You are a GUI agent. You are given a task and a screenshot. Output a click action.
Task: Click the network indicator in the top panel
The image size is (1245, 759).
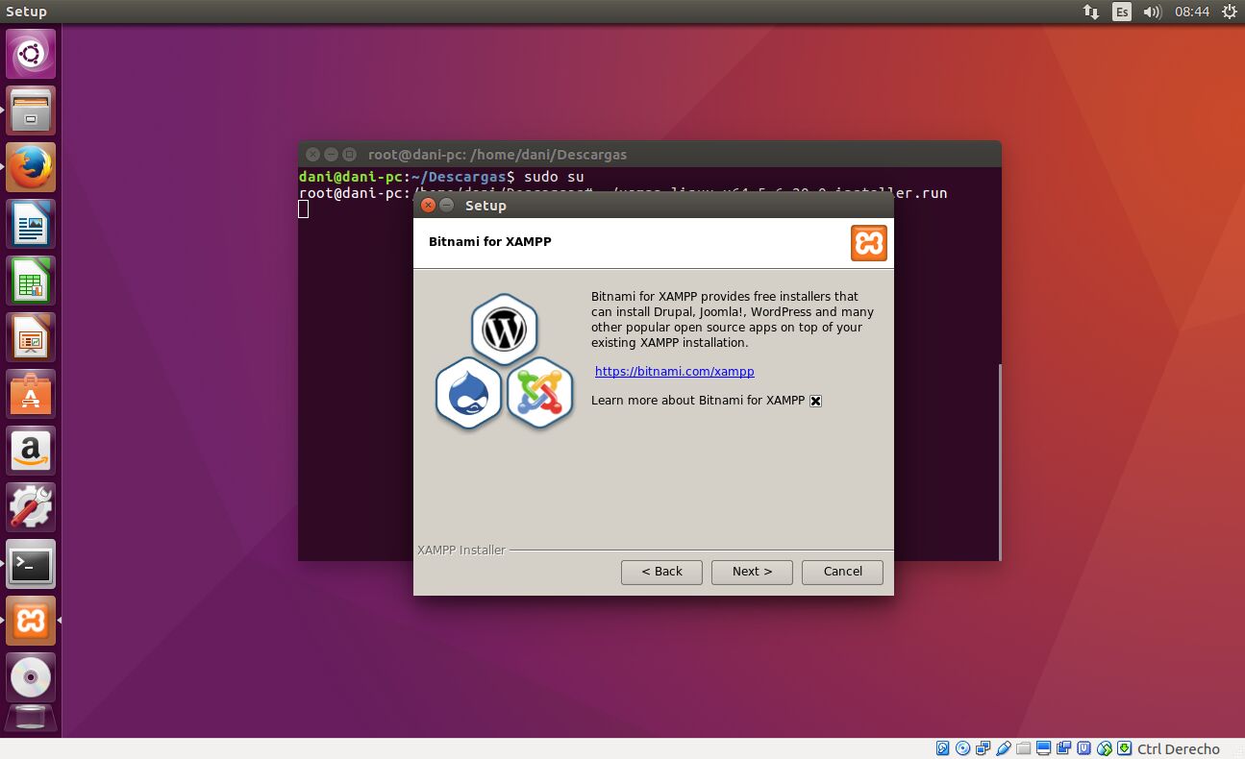(1091, 12)
